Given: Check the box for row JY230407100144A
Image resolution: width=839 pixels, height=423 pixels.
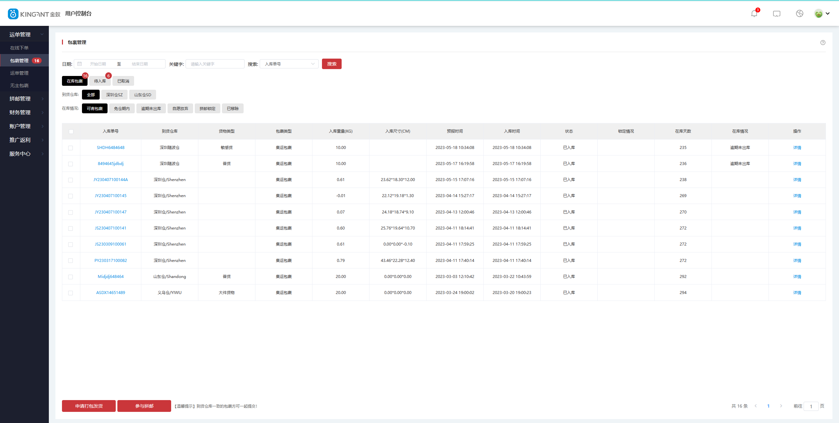Looking at the screenshot, I should (x=70, y=180).
